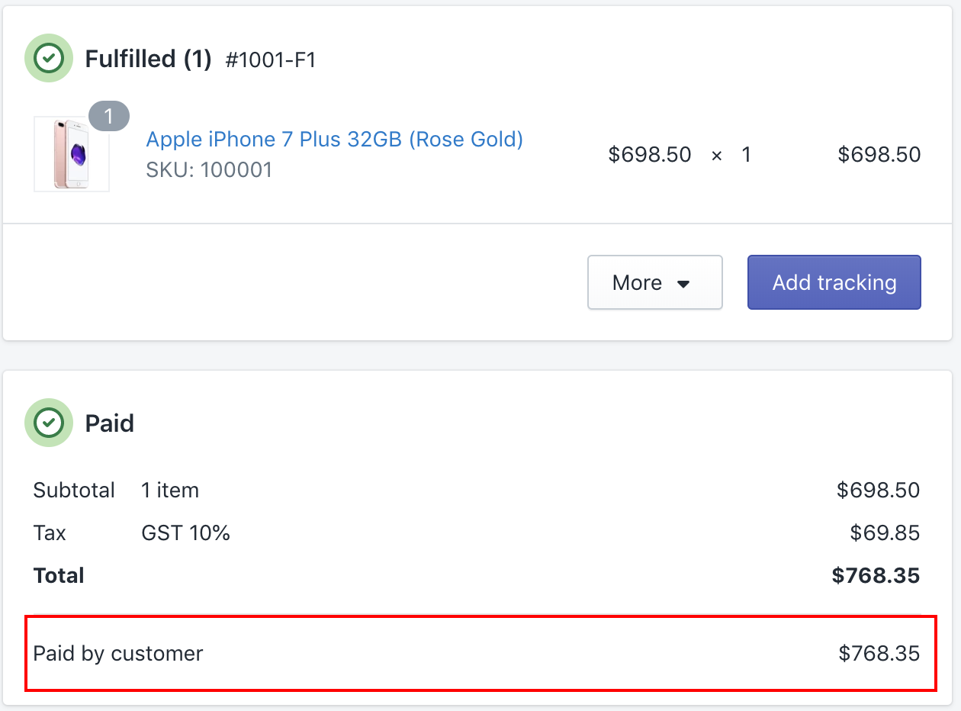Viewport: 961px width, 711px height.
Task: Click the line total $698.50 amount
Action: point(879,155)
